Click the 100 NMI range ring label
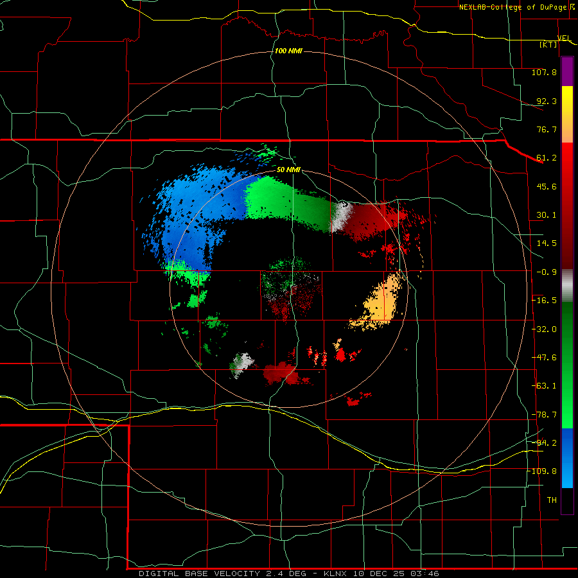This screenshot has height=578, width=578. pos(288,51)
